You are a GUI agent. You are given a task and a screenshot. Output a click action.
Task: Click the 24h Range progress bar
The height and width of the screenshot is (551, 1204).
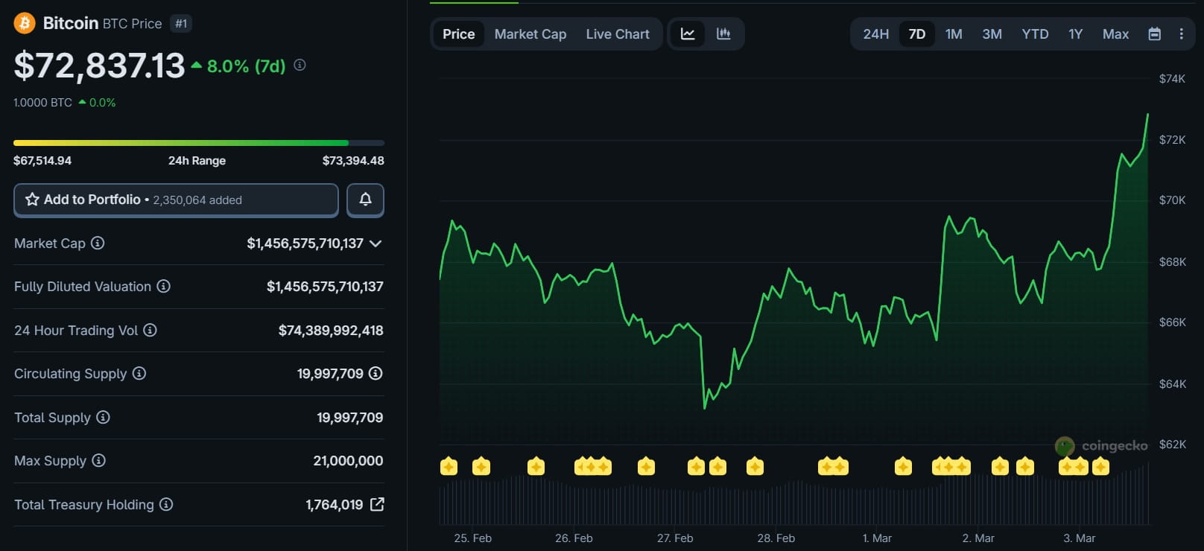point(198,143)
